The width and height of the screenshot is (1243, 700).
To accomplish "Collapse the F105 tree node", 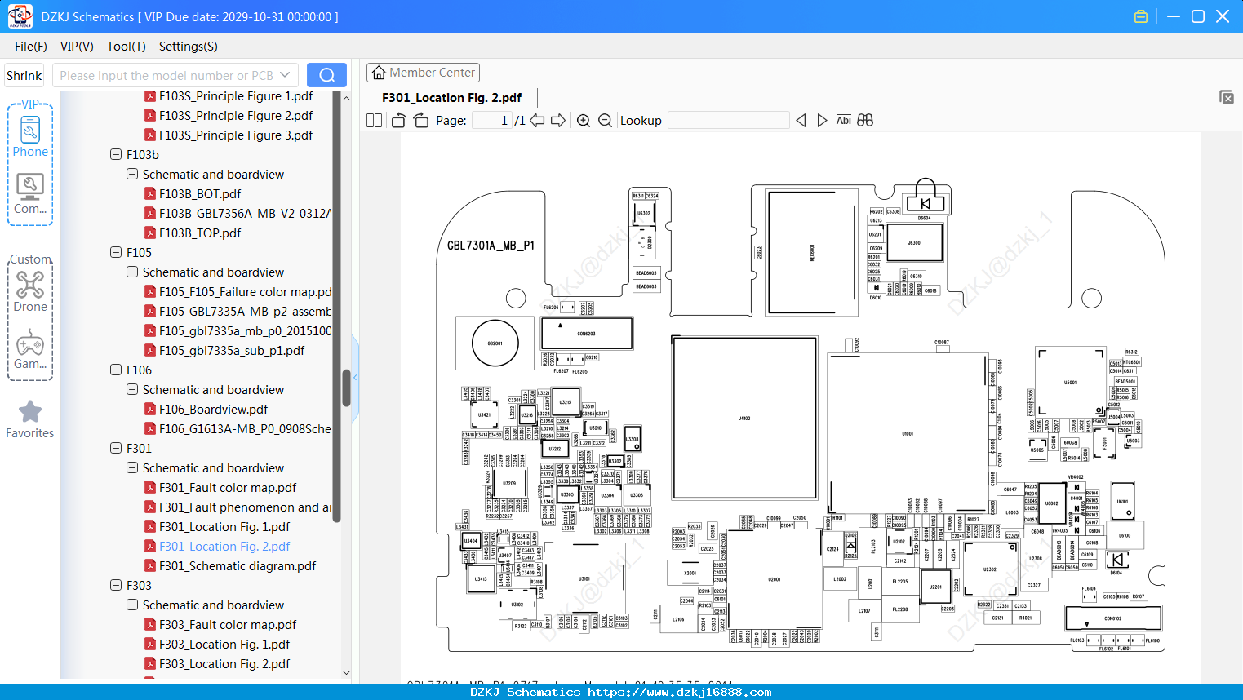I will pos(116,253).
